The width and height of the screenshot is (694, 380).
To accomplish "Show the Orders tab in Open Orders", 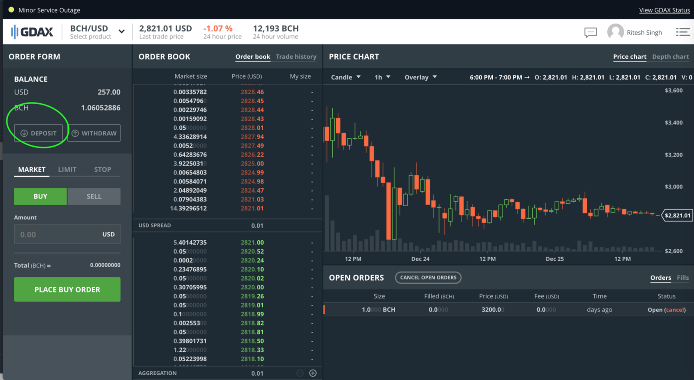I will tap(661, 278).
